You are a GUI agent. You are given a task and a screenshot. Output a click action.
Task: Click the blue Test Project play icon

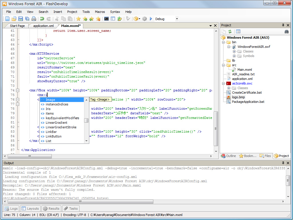point(151,19)
